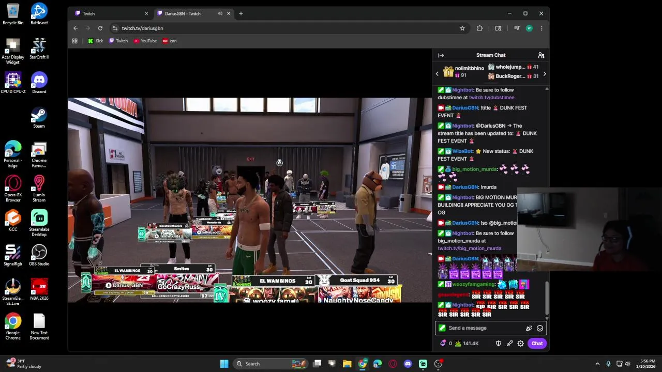Viewport: 662px width, 372px height.
Task: Open OBS Studio from taskbar
Action: click(438, 364)
